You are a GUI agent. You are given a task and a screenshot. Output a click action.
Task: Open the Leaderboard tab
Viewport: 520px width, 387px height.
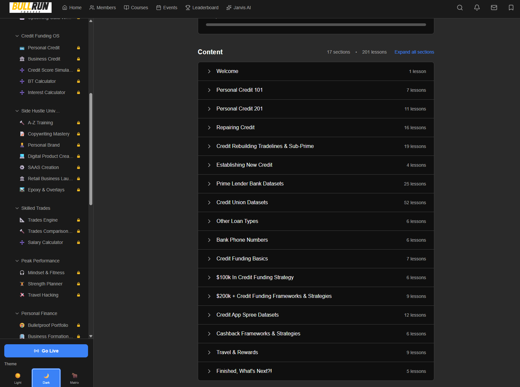click(202, 8)
